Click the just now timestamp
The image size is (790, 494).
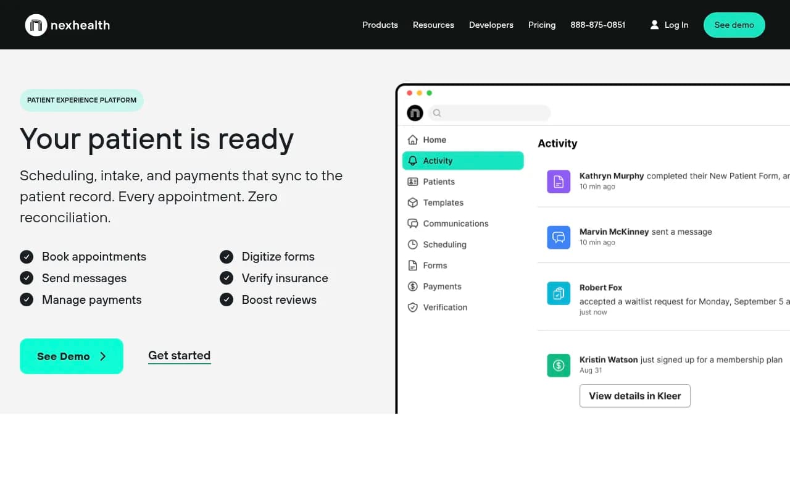pos(593,312)
